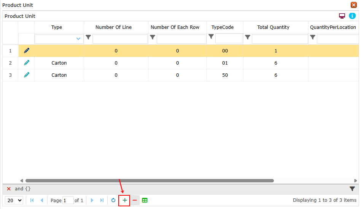
Task: Click the blue info icon
Action: tap(352, 16)
